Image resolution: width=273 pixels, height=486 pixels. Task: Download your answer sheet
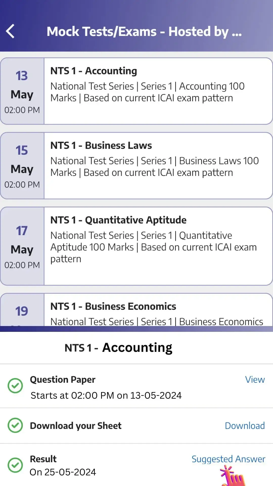(x=245, y=426)
